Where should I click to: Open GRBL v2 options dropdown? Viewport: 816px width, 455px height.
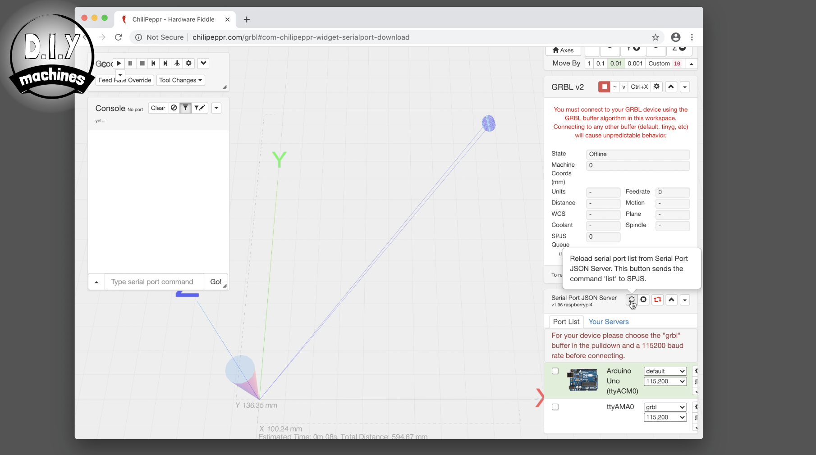pos(685,87)
